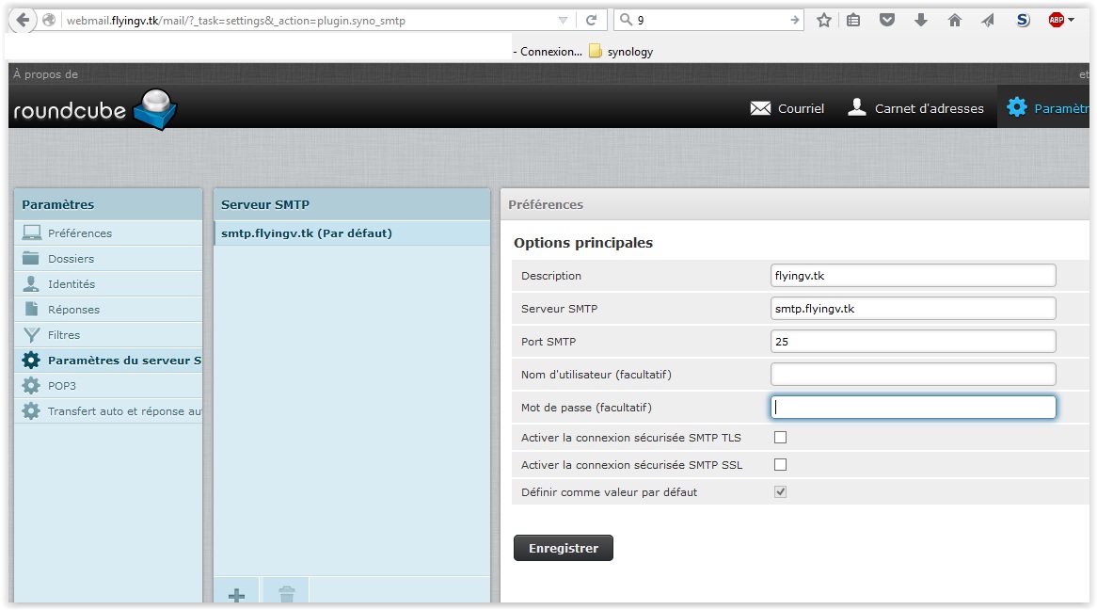The image size is (1097, 610).
Task: Select Filtres in the settings list
Action: (108, 335)
